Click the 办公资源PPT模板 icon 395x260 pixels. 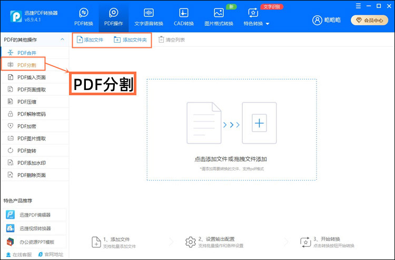[11, 242]
